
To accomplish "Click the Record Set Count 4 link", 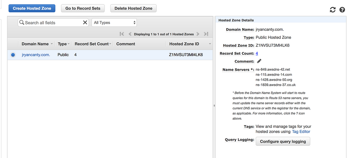I will [x=257, y=53].
